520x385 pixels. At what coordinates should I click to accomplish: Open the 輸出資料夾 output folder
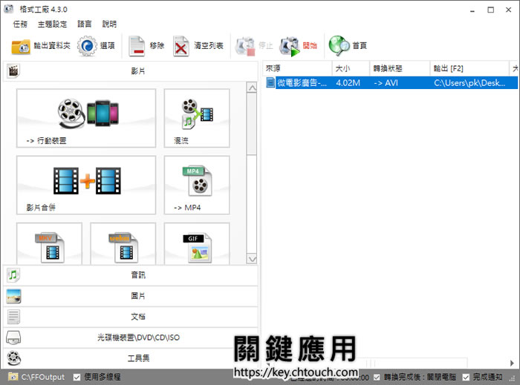click(41, 46)
